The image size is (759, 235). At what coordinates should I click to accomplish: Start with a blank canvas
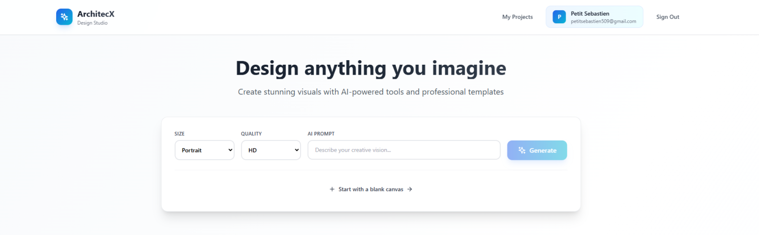371,189
